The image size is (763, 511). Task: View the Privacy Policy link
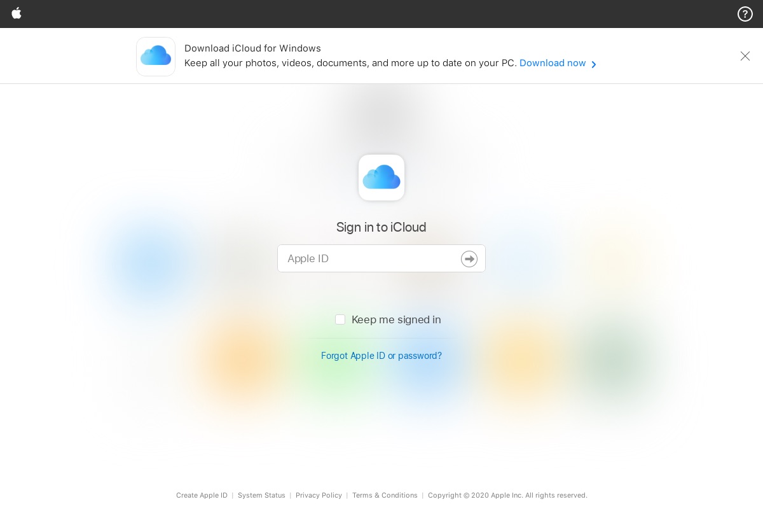319,495
